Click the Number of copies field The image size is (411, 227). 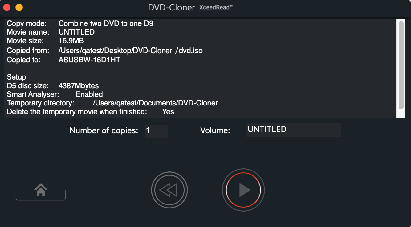(x=156, y=131)
